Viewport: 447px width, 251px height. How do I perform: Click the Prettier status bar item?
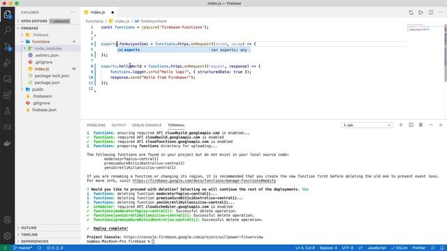(x=419, y=248)
